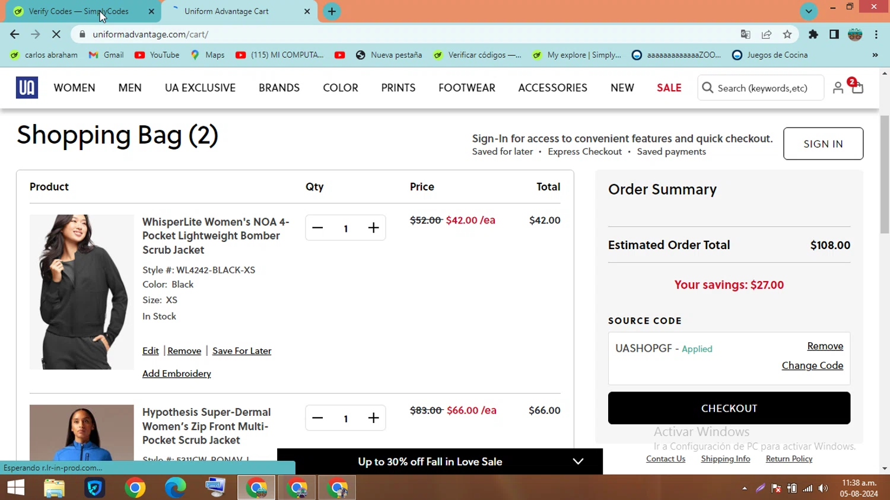This screenshot has width=890, height=500.
Task: Remove the UASHOPGF source code
Action: [x=825, y=346]
